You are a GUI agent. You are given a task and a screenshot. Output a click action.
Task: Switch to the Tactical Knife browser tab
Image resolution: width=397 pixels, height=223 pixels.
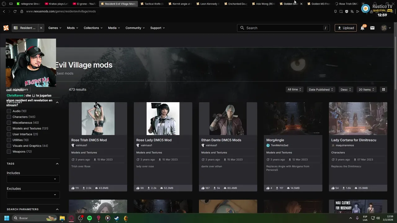pos(151,4)
